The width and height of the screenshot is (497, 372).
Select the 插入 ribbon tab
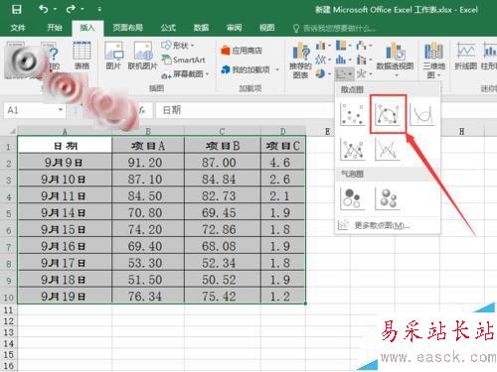coord(87,28)
